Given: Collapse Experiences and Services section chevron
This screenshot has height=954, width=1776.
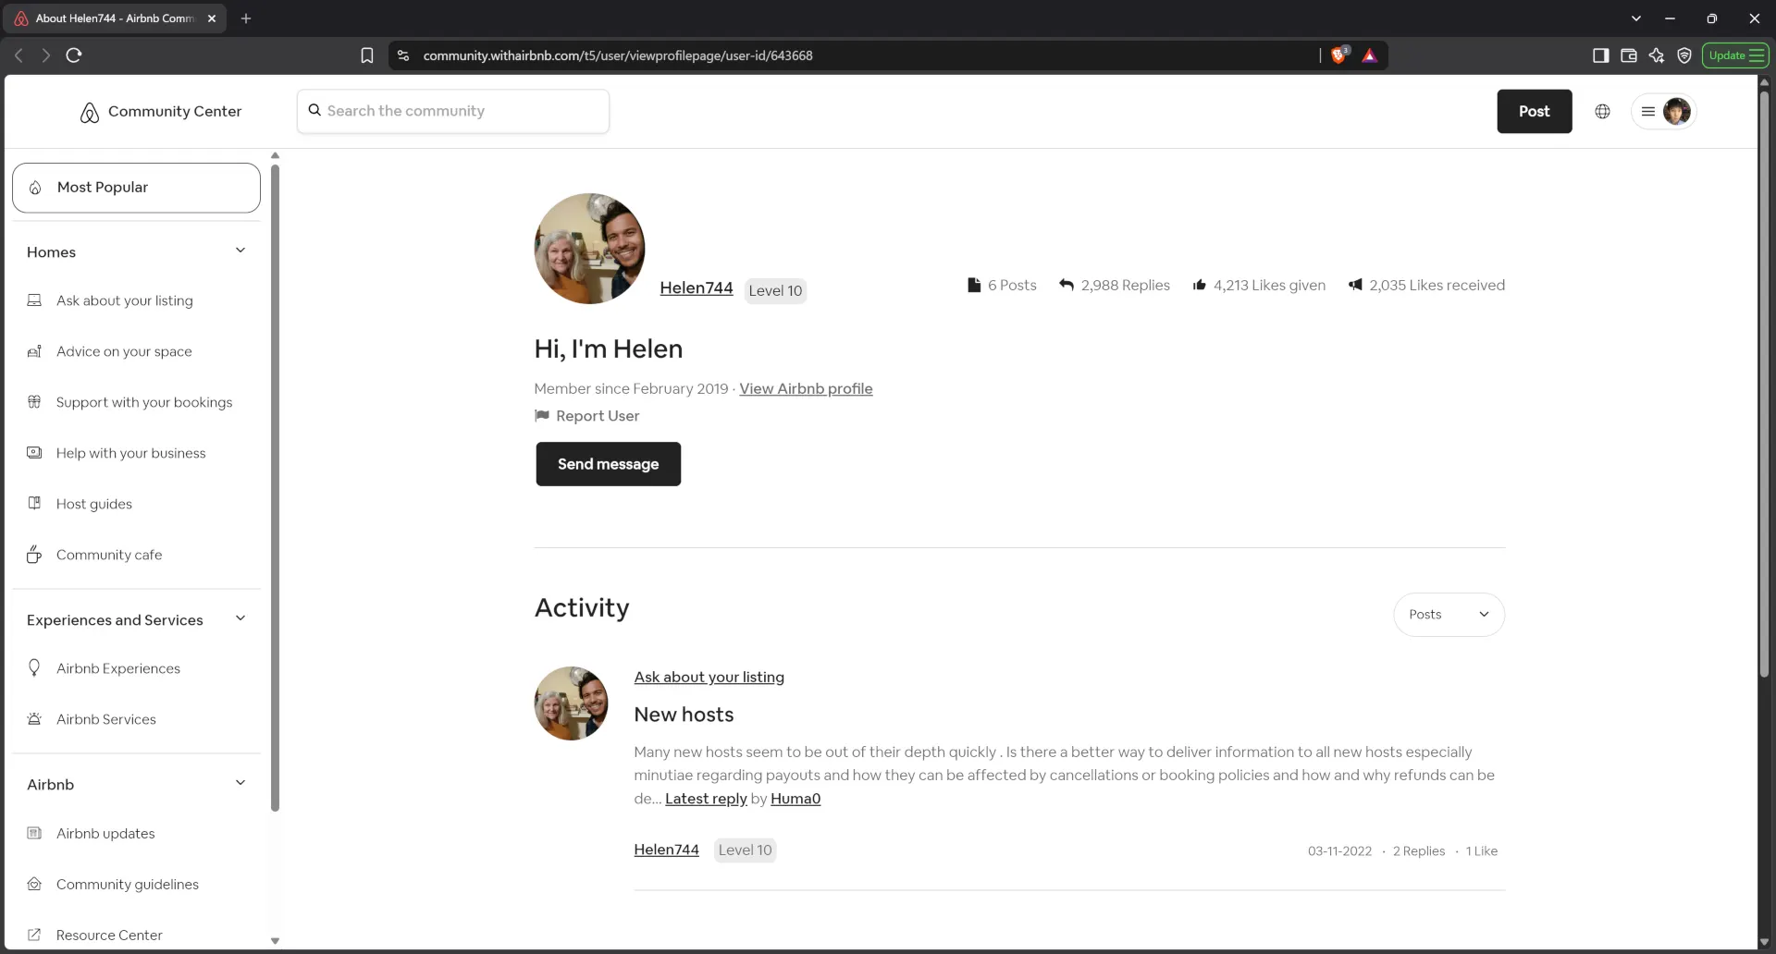Looking at the screenshot, I should pyautogui.click(x=240, y=618).
